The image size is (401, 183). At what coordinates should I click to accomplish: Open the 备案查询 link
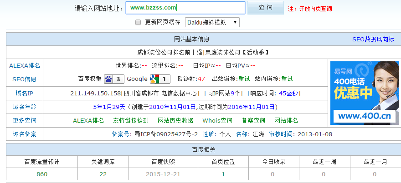(x=253, y=120)
